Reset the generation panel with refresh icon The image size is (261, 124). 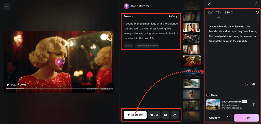257,12
